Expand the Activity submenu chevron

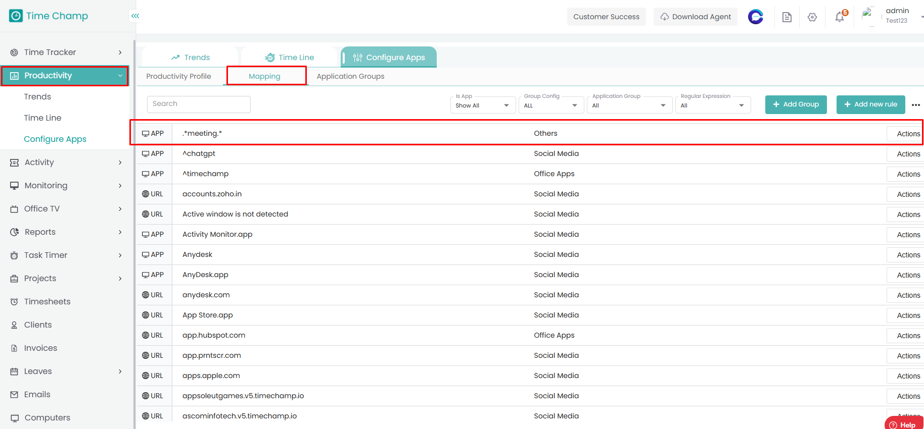[120, 163]
